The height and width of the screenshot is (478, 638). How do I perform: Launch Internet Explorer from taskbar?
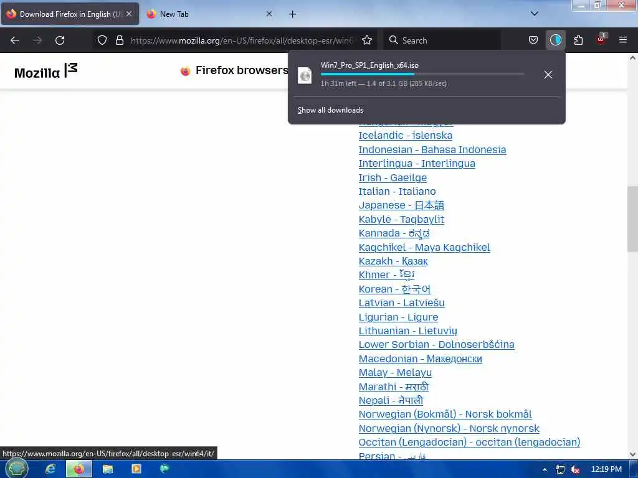pyautogui.click(x=50, y=469)
